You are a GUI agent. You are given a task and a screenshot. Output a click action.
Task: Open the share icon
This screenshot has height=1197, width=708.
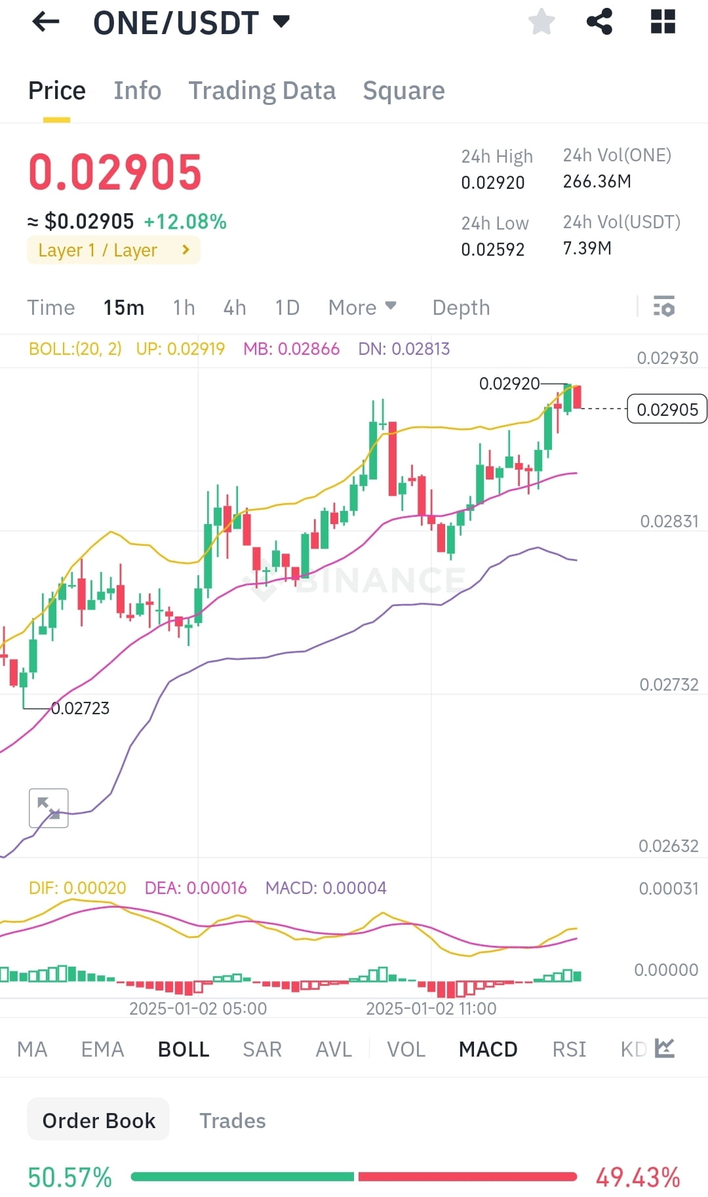pos(600,22)
